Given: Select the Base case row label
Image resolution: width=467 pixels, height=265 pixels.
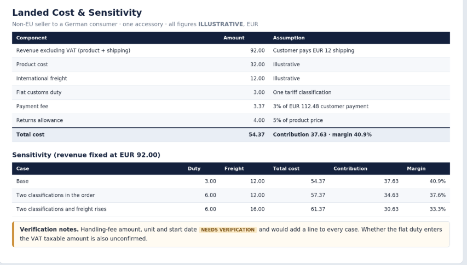Looking at the screenshot, I should point(22,181).
